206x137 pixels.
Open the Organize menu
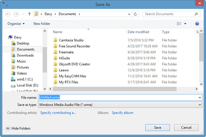[x=16, y=24]
